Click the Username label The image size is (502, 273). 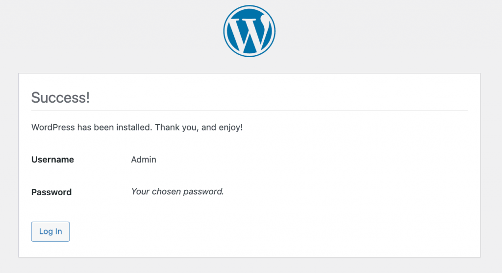(x=52, y=159)
